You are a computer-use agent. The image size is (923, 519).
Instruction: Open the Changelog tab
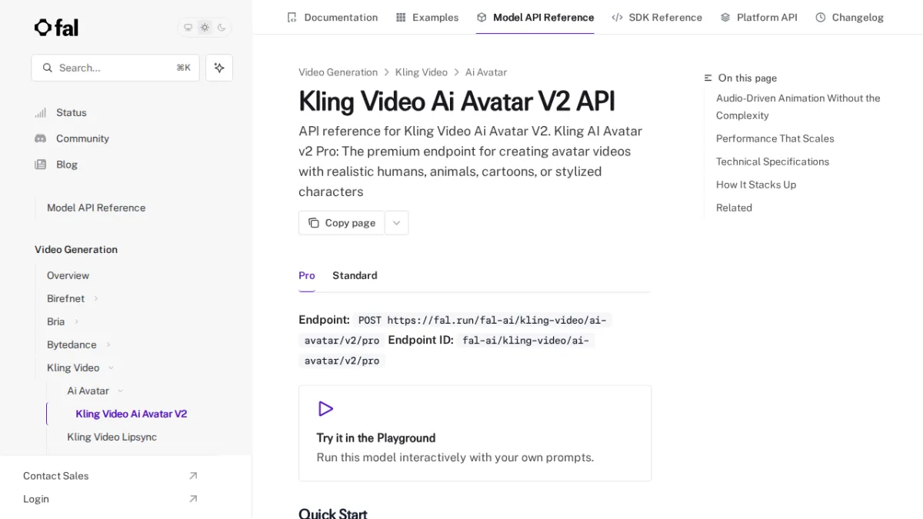tap(850, 17)
